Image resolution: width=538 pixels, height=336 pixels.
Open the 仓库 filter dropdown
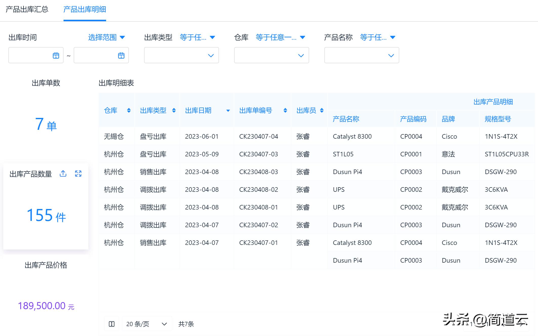coord(271,55)
